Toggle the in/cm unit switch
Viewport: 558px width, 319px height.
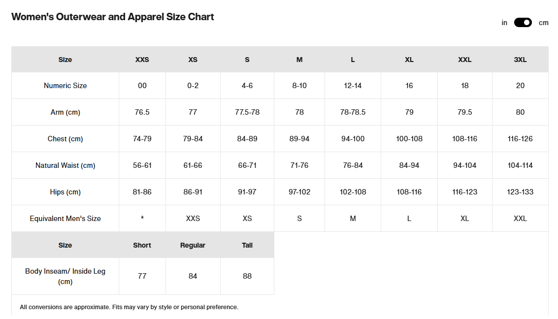click(523, 23)
